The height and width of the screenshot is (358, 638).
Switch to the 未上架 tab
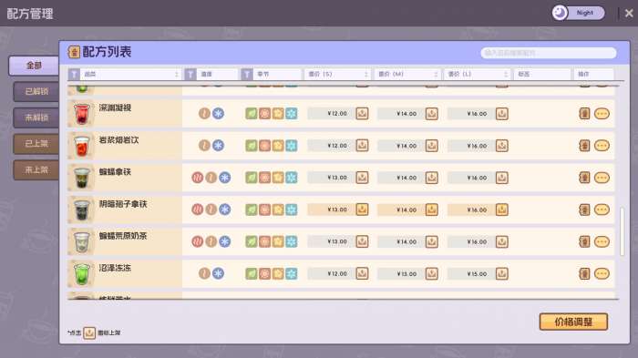36,169
